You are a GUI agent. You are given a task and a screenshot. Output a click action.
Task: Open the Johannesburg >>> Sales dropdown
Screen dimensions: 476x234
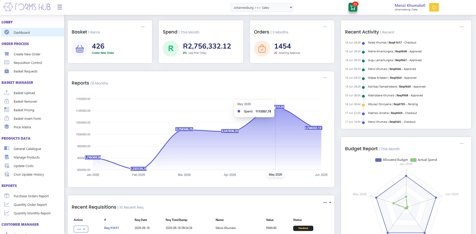pyautogui.click(x=262, y=8)
